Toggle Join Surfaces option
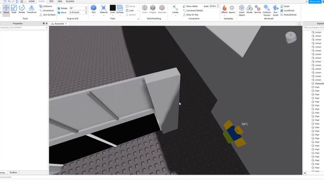Screen dimensions: 324x182 click(47, 15)
